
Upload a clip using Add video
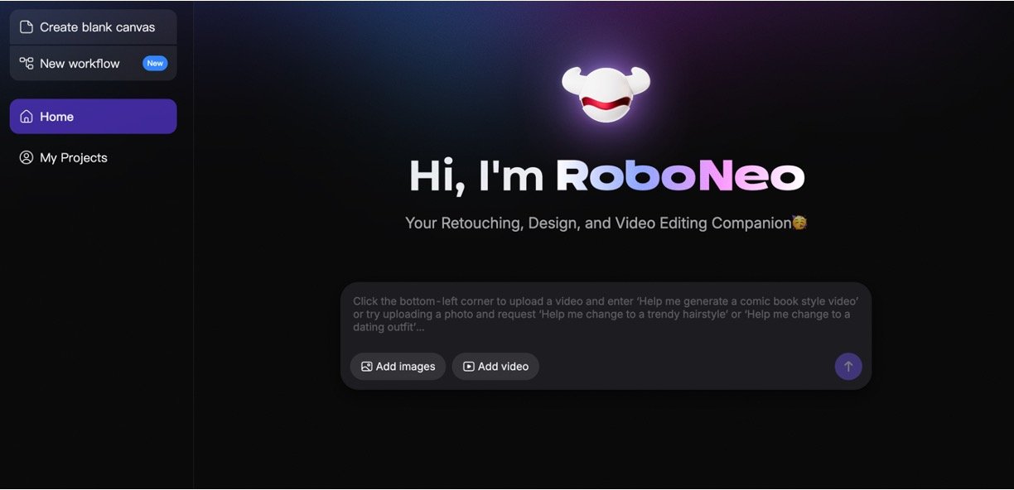point(495,366)
